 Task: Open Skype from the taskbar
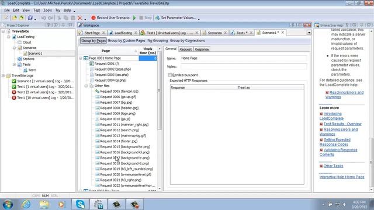(x=81, y=204)
